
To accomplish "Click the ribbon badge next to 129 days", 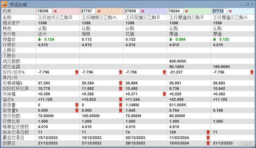I will pyautogui.click(x=208, y=132).
